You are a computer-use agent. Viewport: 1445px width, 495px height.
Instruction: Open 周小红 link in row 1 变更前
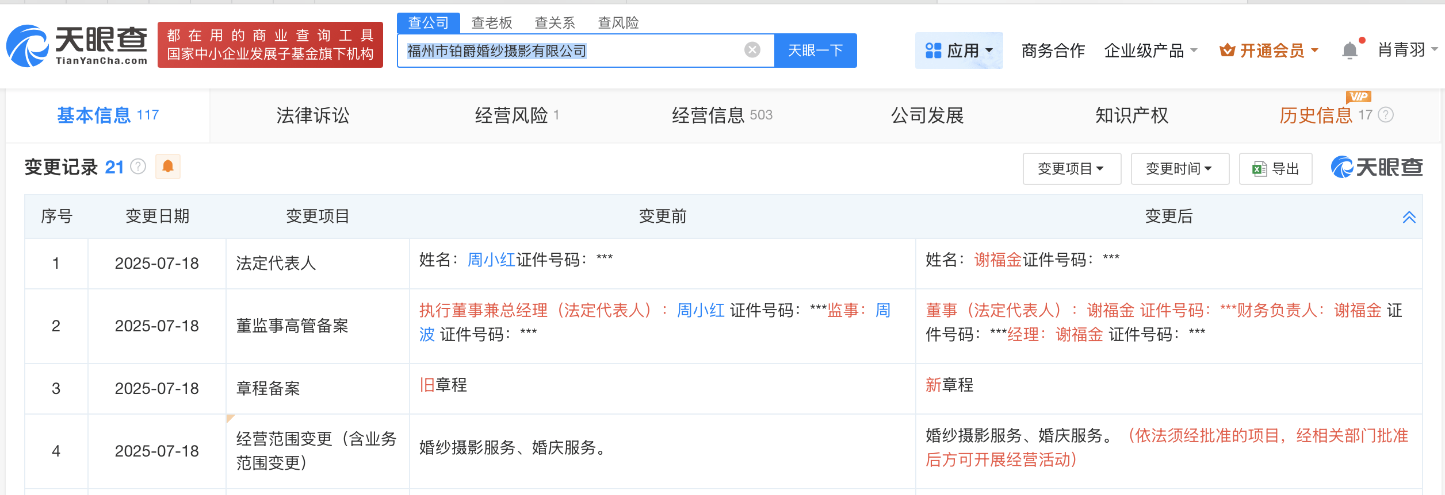coord(491,260)
